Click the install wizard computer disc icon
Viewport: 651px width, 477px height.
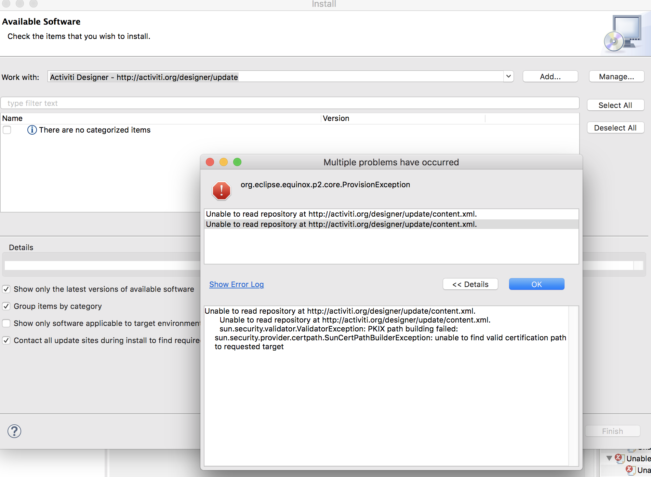click(x=623, y=34)
